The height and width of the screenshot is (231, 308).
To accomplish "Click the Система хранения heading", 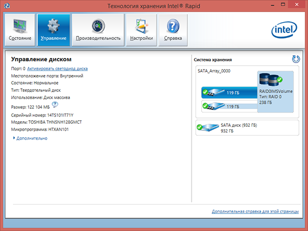I will (x=213, y=60).
